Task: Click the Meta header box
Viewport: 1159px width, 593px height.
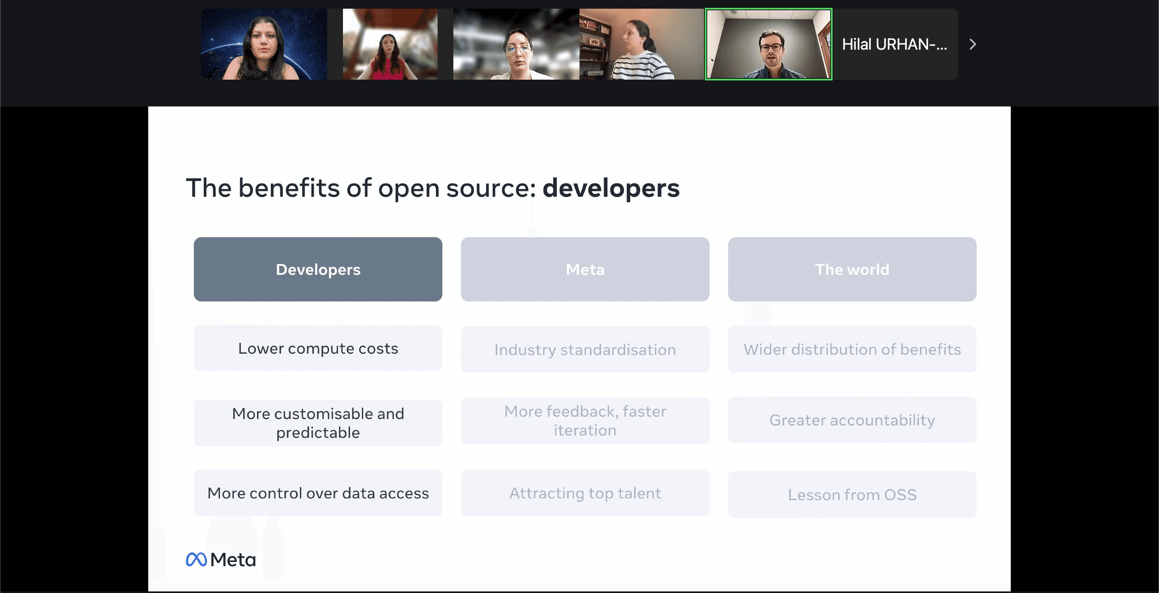Action: [x=585, y=269]
